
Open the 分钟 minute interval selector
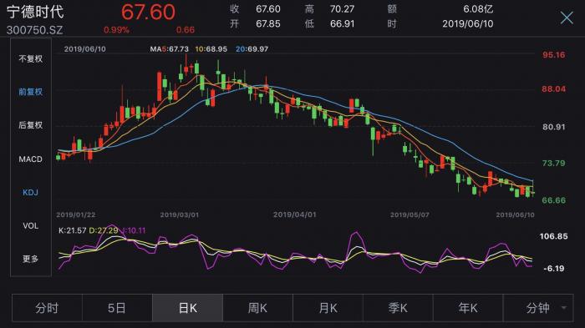[538, 308]
